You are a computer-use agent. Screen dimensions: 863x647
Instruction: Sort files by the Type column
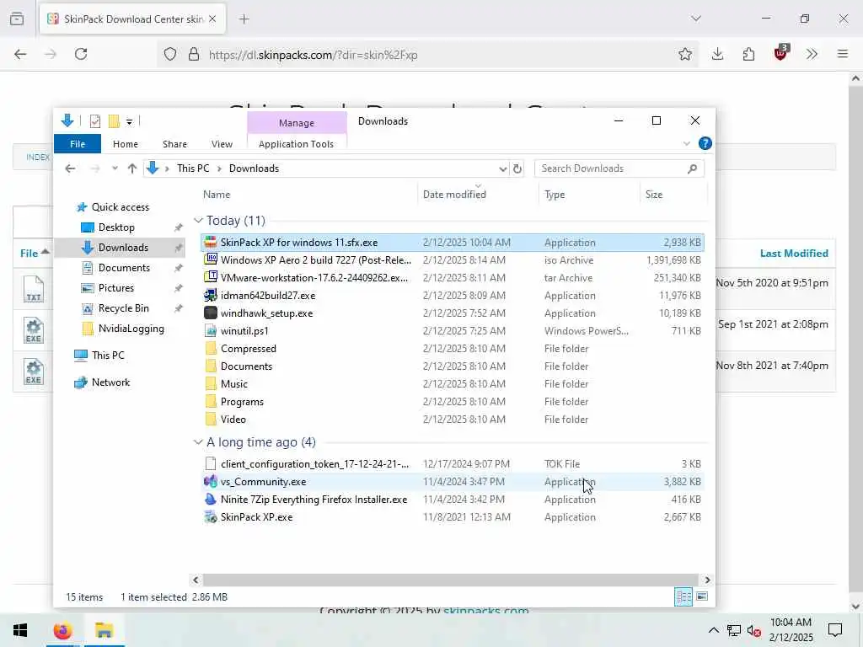tap(555, 195)
